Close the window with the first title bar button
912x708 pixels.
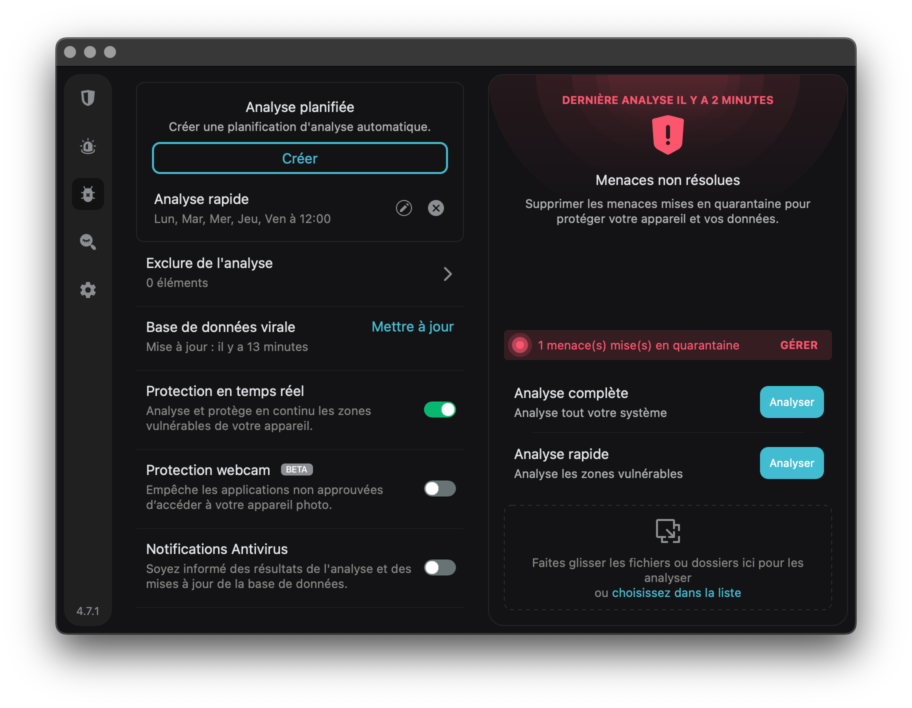click(70, 52)
